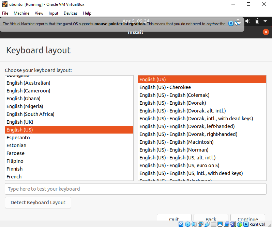
Task: Dismiss the mouse pointer integration notification
Action: point(231,23)
